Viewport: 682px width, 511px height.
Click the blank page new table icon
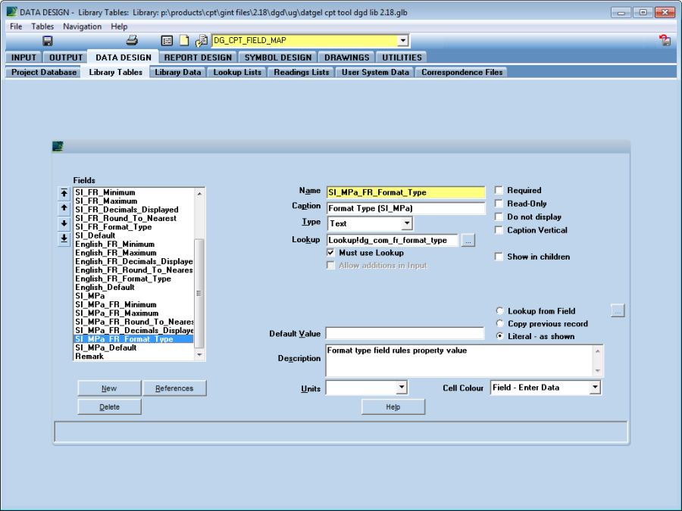(184, 41)
